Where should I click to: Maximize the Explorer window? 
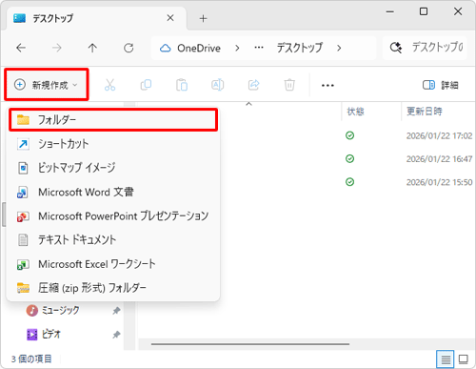pos(424,11)
